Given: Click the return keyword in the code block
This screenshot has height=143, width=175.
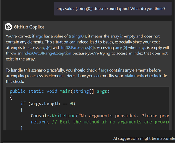Looking at the screenshot, I should pyautogui.click(x=39, y=122).
